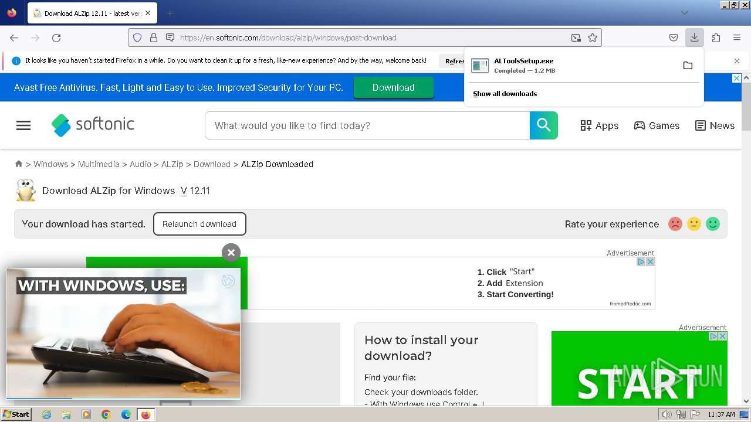Reload the current page

pyautogui.click(x=56, y=38)
